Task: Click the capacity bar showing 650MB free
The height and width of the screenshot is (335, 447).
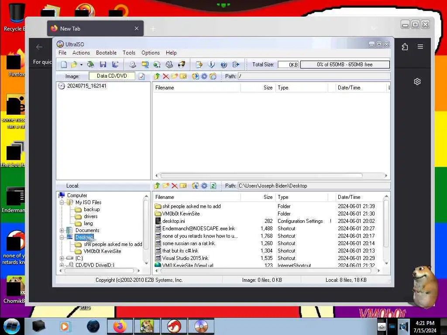Action: coord(345,65)
